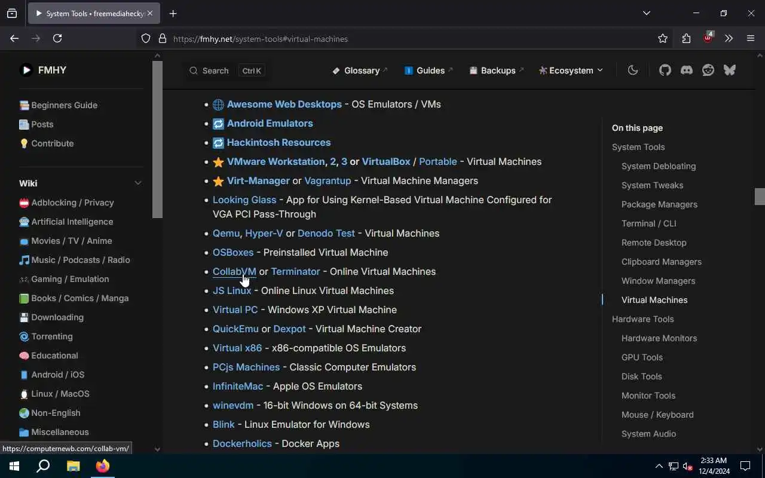Open the GitHub icon in header

[665, 70]
